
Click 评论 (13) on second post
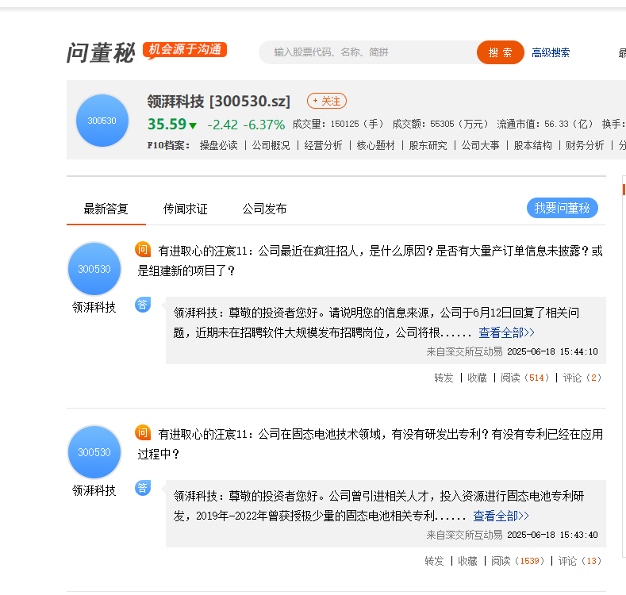coord(580,561)
